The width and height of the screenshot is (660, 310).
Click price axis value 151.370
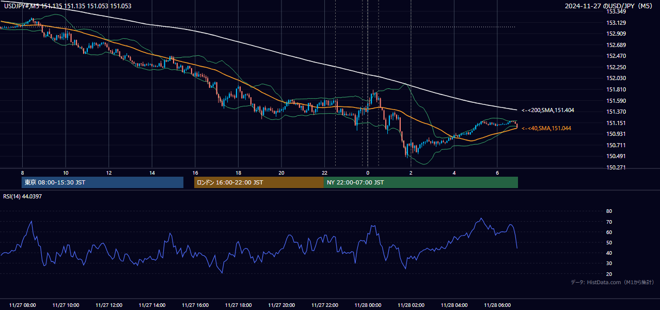click(x=616, y=112)
